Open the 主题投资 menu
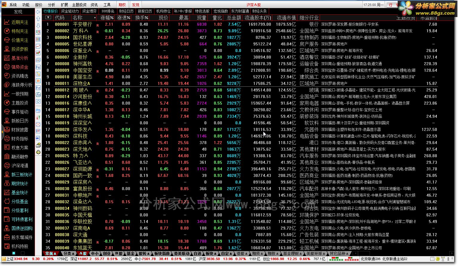This screenshot has height=266, width=458. coord(79,5)
